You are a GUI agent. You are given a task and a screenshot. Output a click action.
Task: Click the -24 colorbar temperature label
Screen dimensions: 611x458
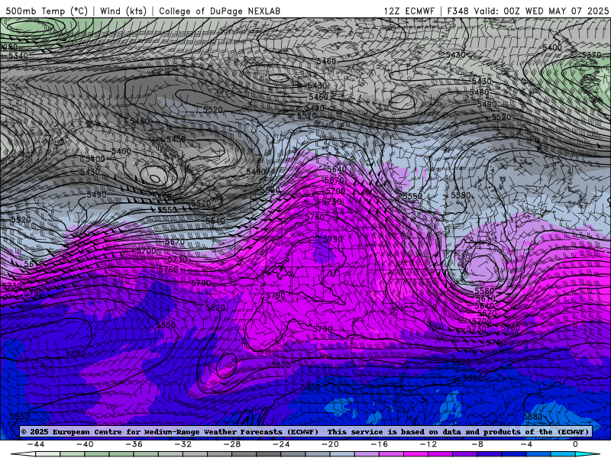tap(281, 444)
